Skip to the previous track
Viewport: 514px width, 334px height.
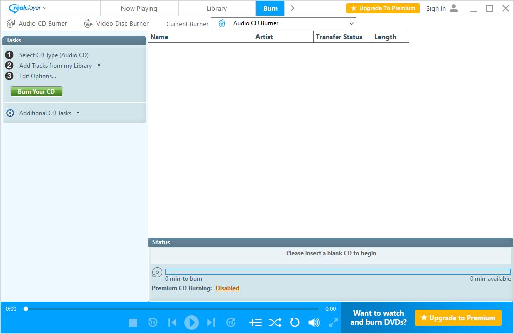pyautogui.click(x=172, y=323)
